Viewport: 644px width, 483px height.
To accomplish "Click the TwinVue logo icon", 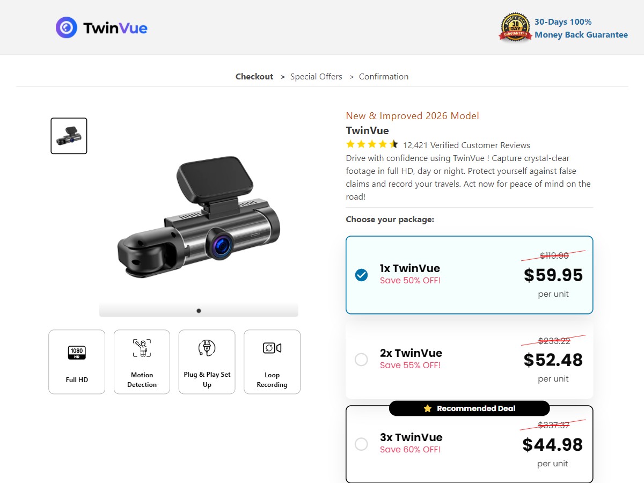I will pos(67,27).
